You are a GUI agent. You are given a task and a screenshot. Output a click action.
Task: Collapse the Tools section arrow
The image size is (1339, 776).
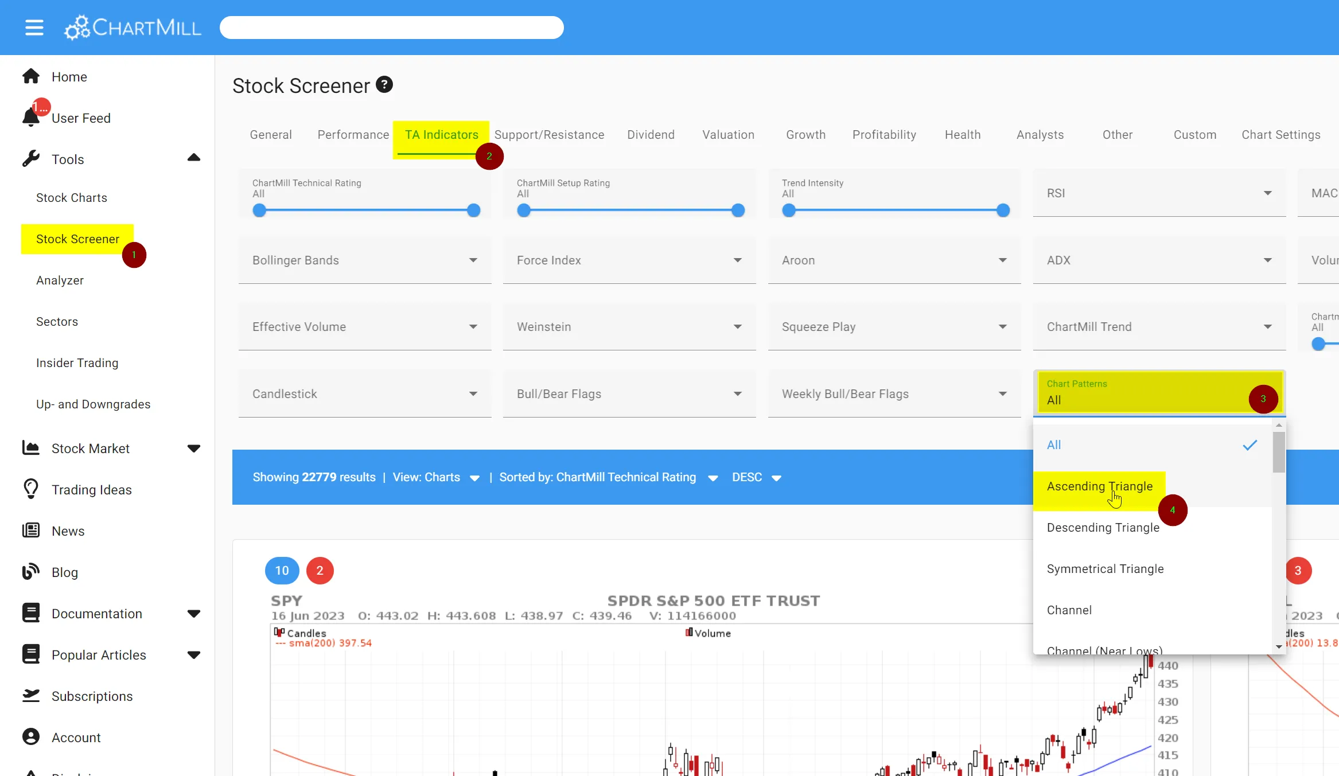pyautogui.click(x=194, y=158)
